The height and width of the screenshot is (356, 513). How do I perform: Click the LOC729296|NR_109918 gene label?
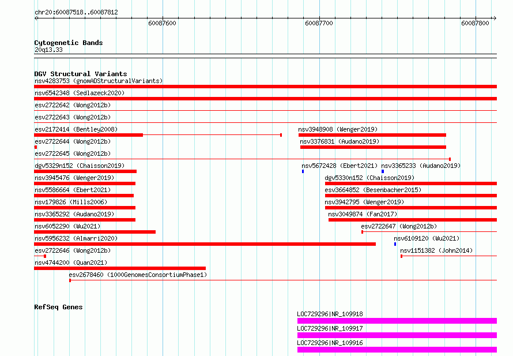click(330, 314)
